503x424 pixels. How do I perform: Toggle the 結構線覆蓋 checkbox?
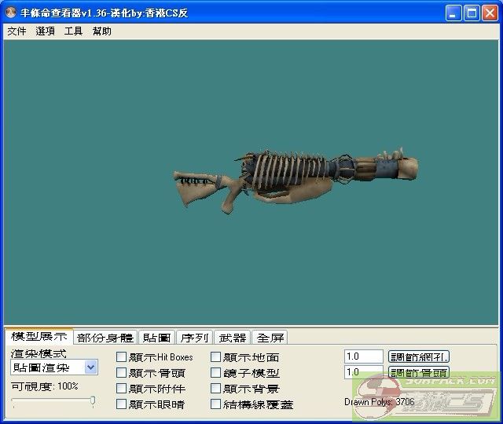click(x=216, y=404)
